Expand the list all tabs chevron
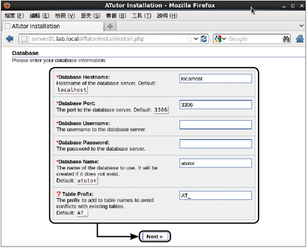This screenshot has width=307, height=248. (302, 26)
